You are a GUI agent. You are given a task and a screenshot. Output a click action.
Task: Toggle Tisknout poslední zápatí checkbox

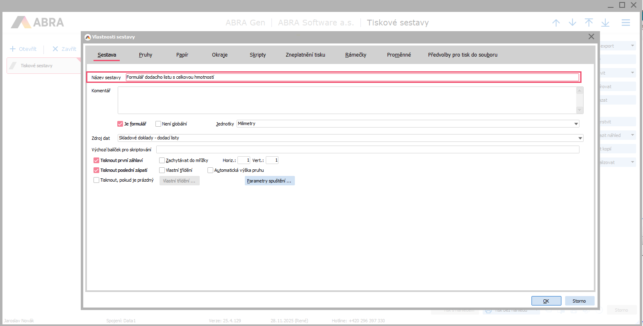pos(96,170)
